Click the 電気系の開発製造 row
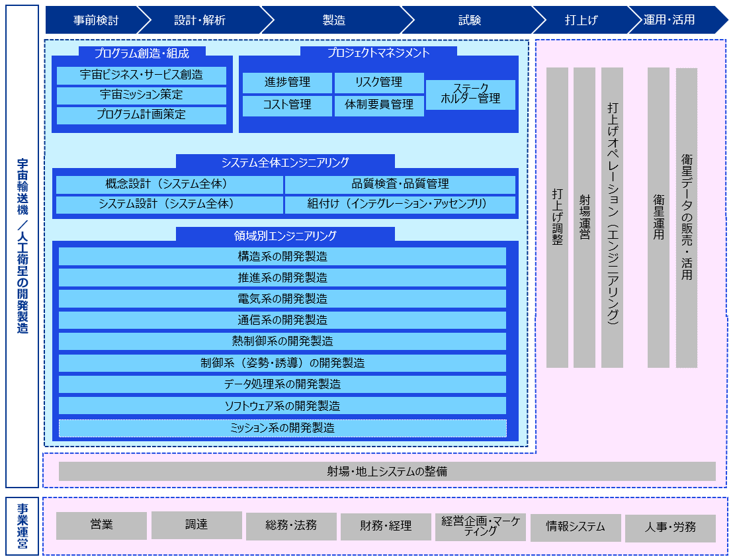The height and width of the screenshot is (559, 733). [x=282, y=298]
